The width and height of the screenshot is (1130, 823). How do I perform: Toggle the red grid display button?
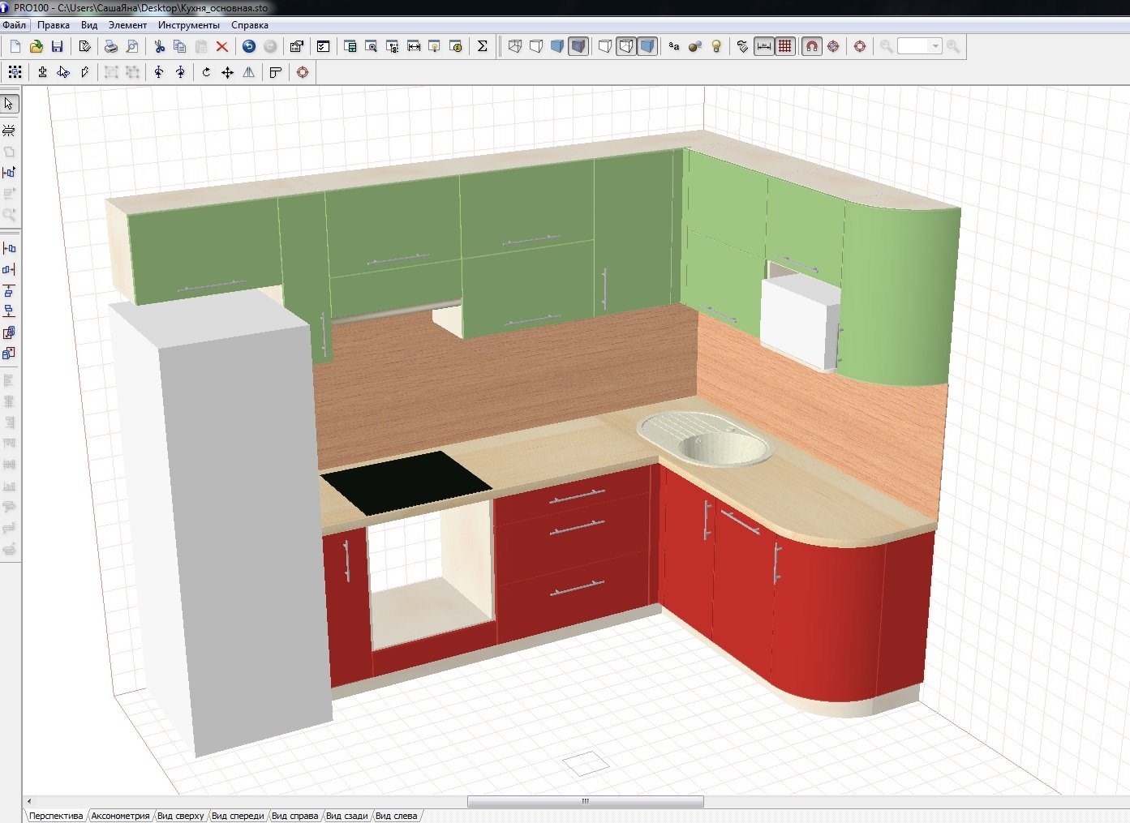[784, 46]
